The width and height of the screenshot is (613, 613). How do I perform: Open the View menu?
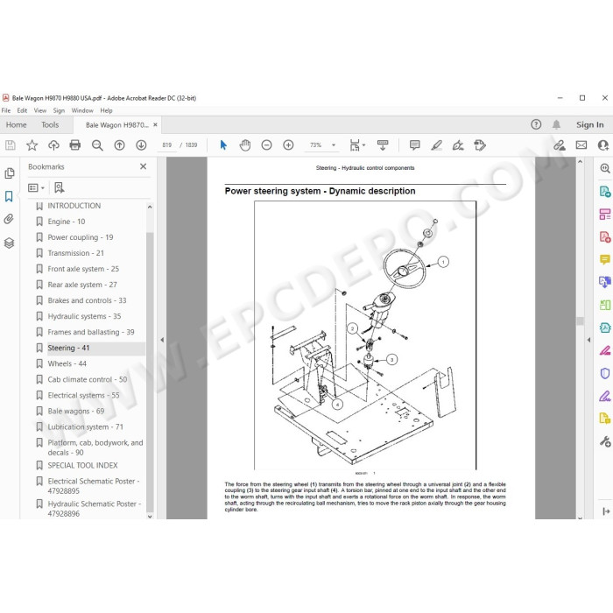[40, 110]
